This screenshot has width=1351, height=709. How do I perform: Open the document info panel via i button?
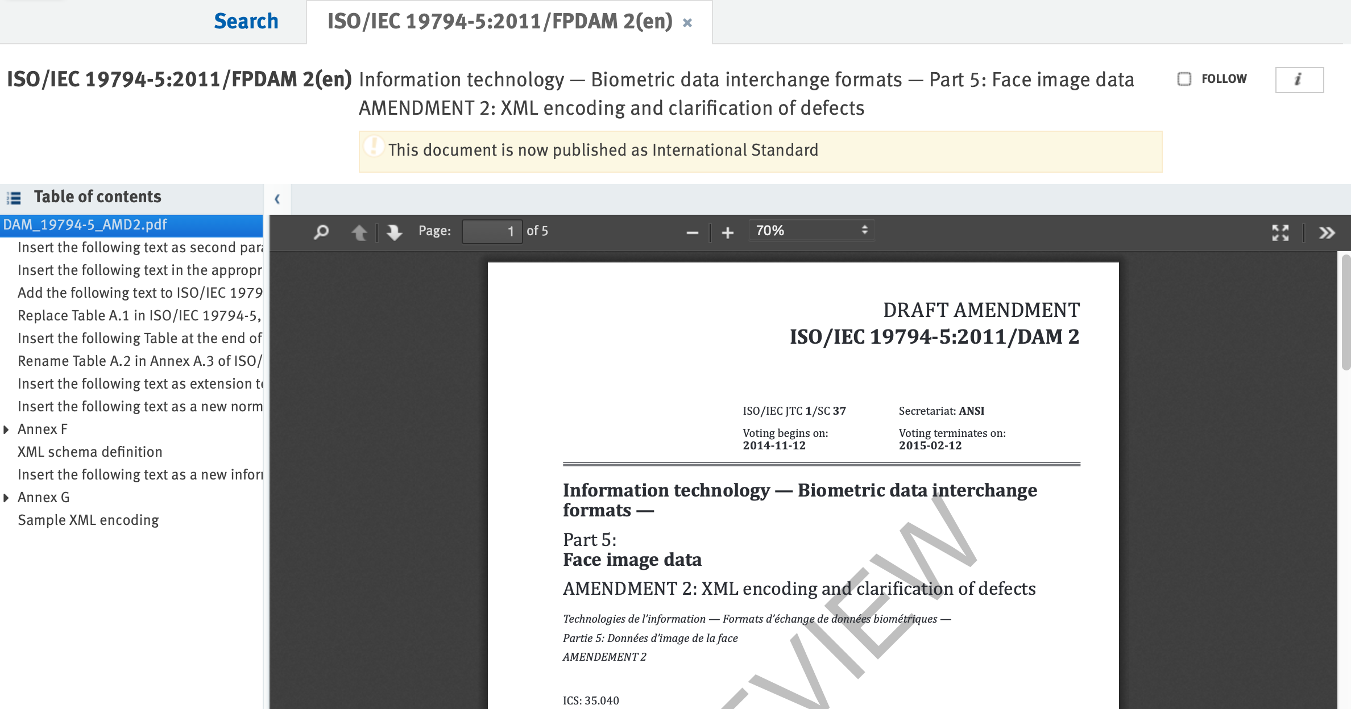click(1299, 80)
